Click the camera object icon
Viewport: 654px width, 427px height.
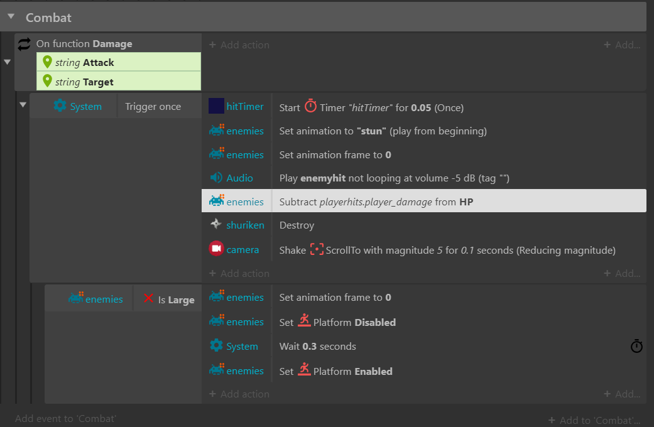216,249
